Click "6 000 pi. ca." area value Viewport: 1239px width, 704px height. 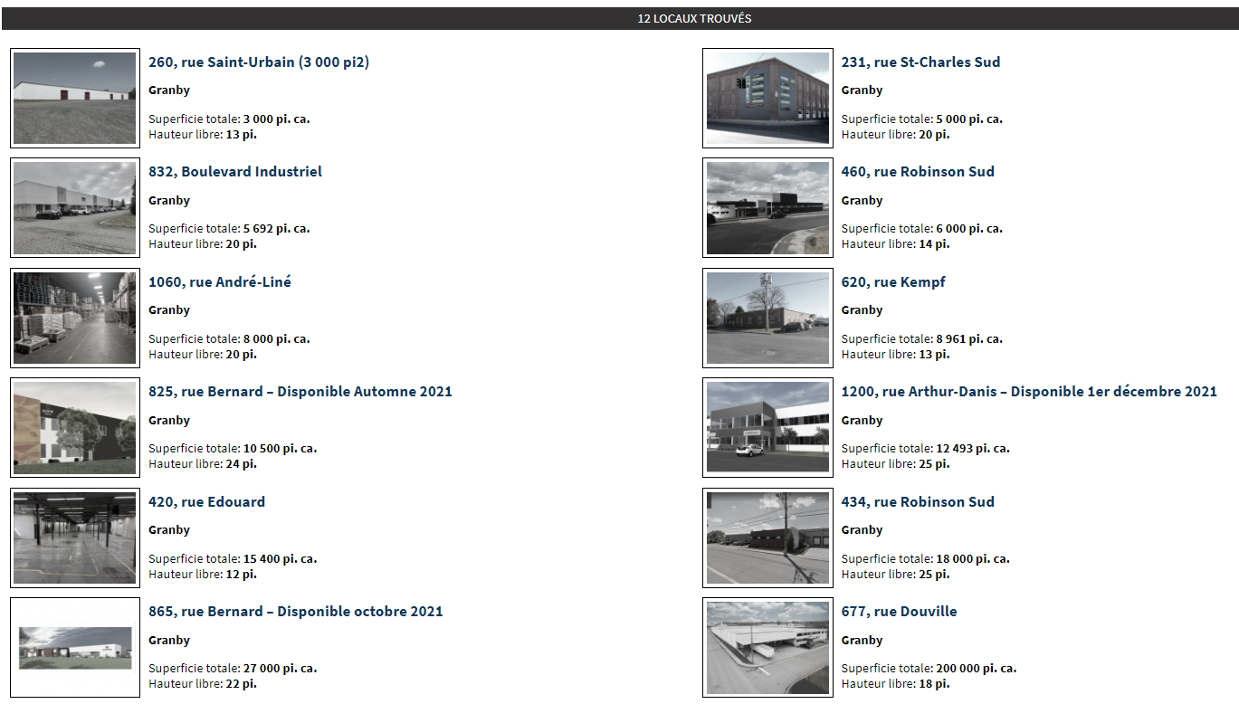[969, 229]
